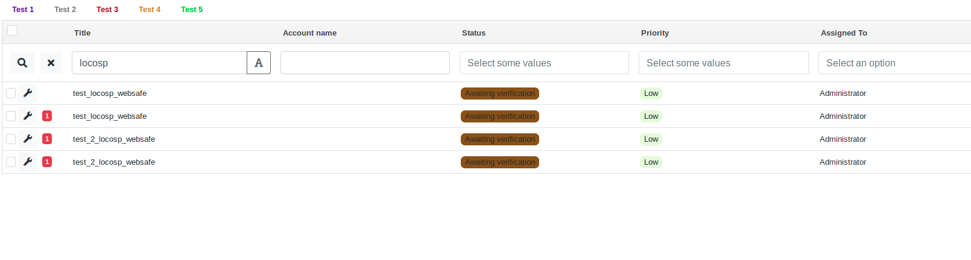Open first test_2_locosp_websafe title link
This screenshot has height=260, width=971.
[114, 139]
